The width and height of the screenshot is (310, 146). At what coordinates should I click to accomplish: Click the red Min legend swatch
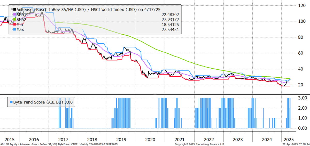[14, 25]
